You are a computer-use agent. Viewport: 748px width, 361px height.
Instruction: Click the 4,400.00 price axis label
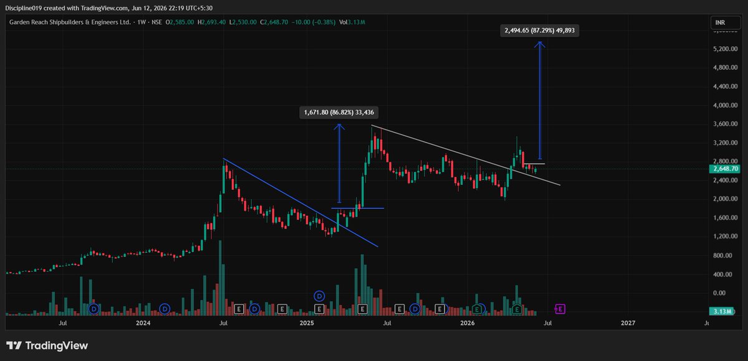click(x=726, y=87)
